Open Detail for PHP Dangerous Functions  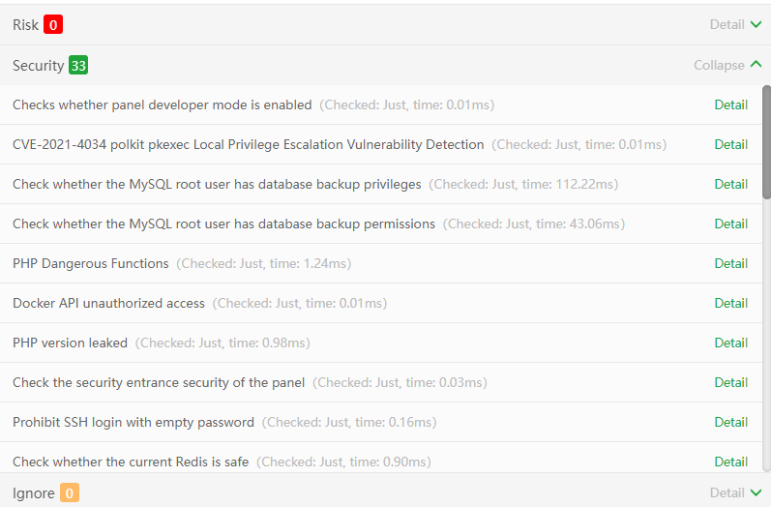pyautogui.click(x=730, y=263)
